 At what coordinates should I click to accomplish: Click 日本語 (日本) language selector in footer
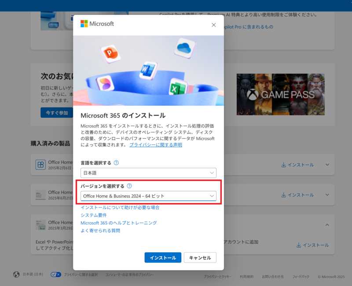pos(33,274)
